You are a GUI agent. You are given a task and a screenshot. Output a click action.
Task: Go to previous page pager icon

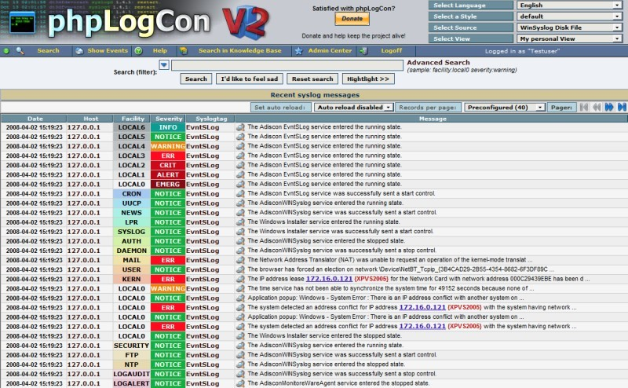597,107
